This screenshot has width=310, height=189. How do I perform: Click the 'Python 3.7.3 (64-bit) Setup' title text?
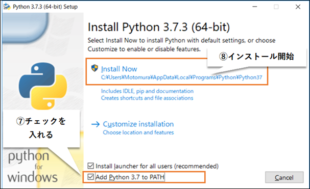(x=45, y=7)
